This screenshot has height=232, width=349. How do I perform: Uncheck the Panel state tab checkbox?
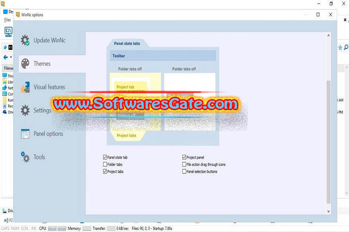(x=105, y=157)
